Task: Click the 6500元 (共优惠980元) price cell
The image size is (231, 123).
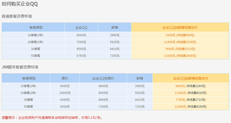Action: 180,35
